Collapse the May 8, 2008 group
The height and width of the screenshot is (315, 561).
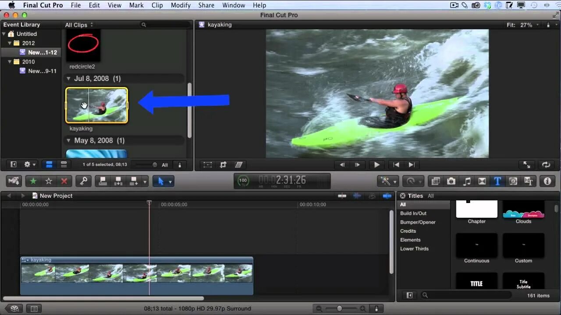tap(68, 140)
